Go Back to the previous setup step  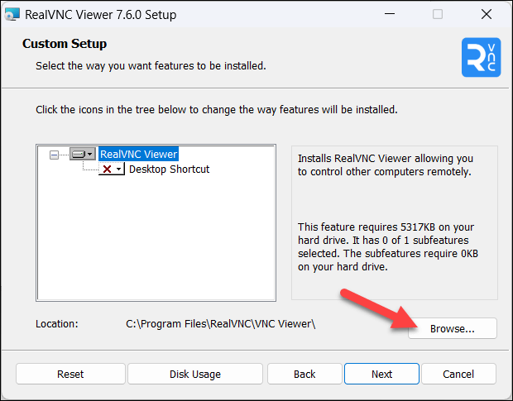pos(304,374)
